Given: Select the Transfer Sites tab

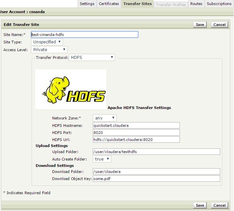Looking at the screenshot, I should coord(138,4).
